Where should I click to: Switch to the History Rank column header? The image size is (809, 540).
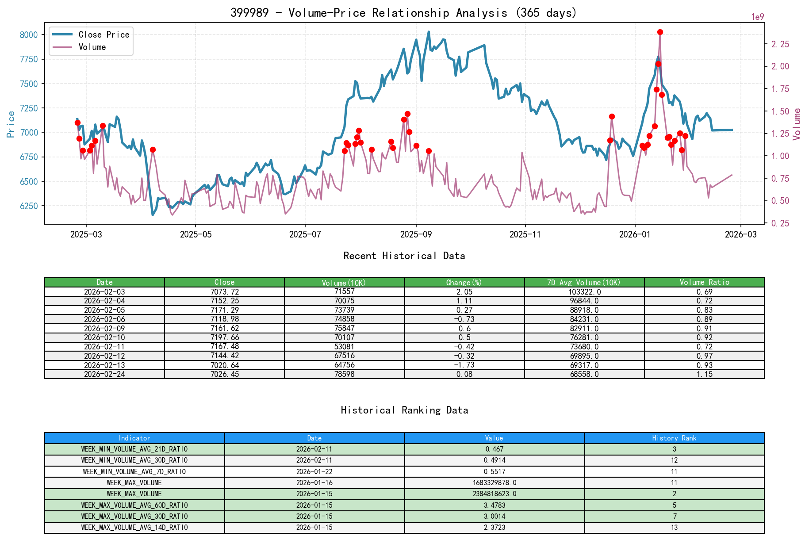674,438
